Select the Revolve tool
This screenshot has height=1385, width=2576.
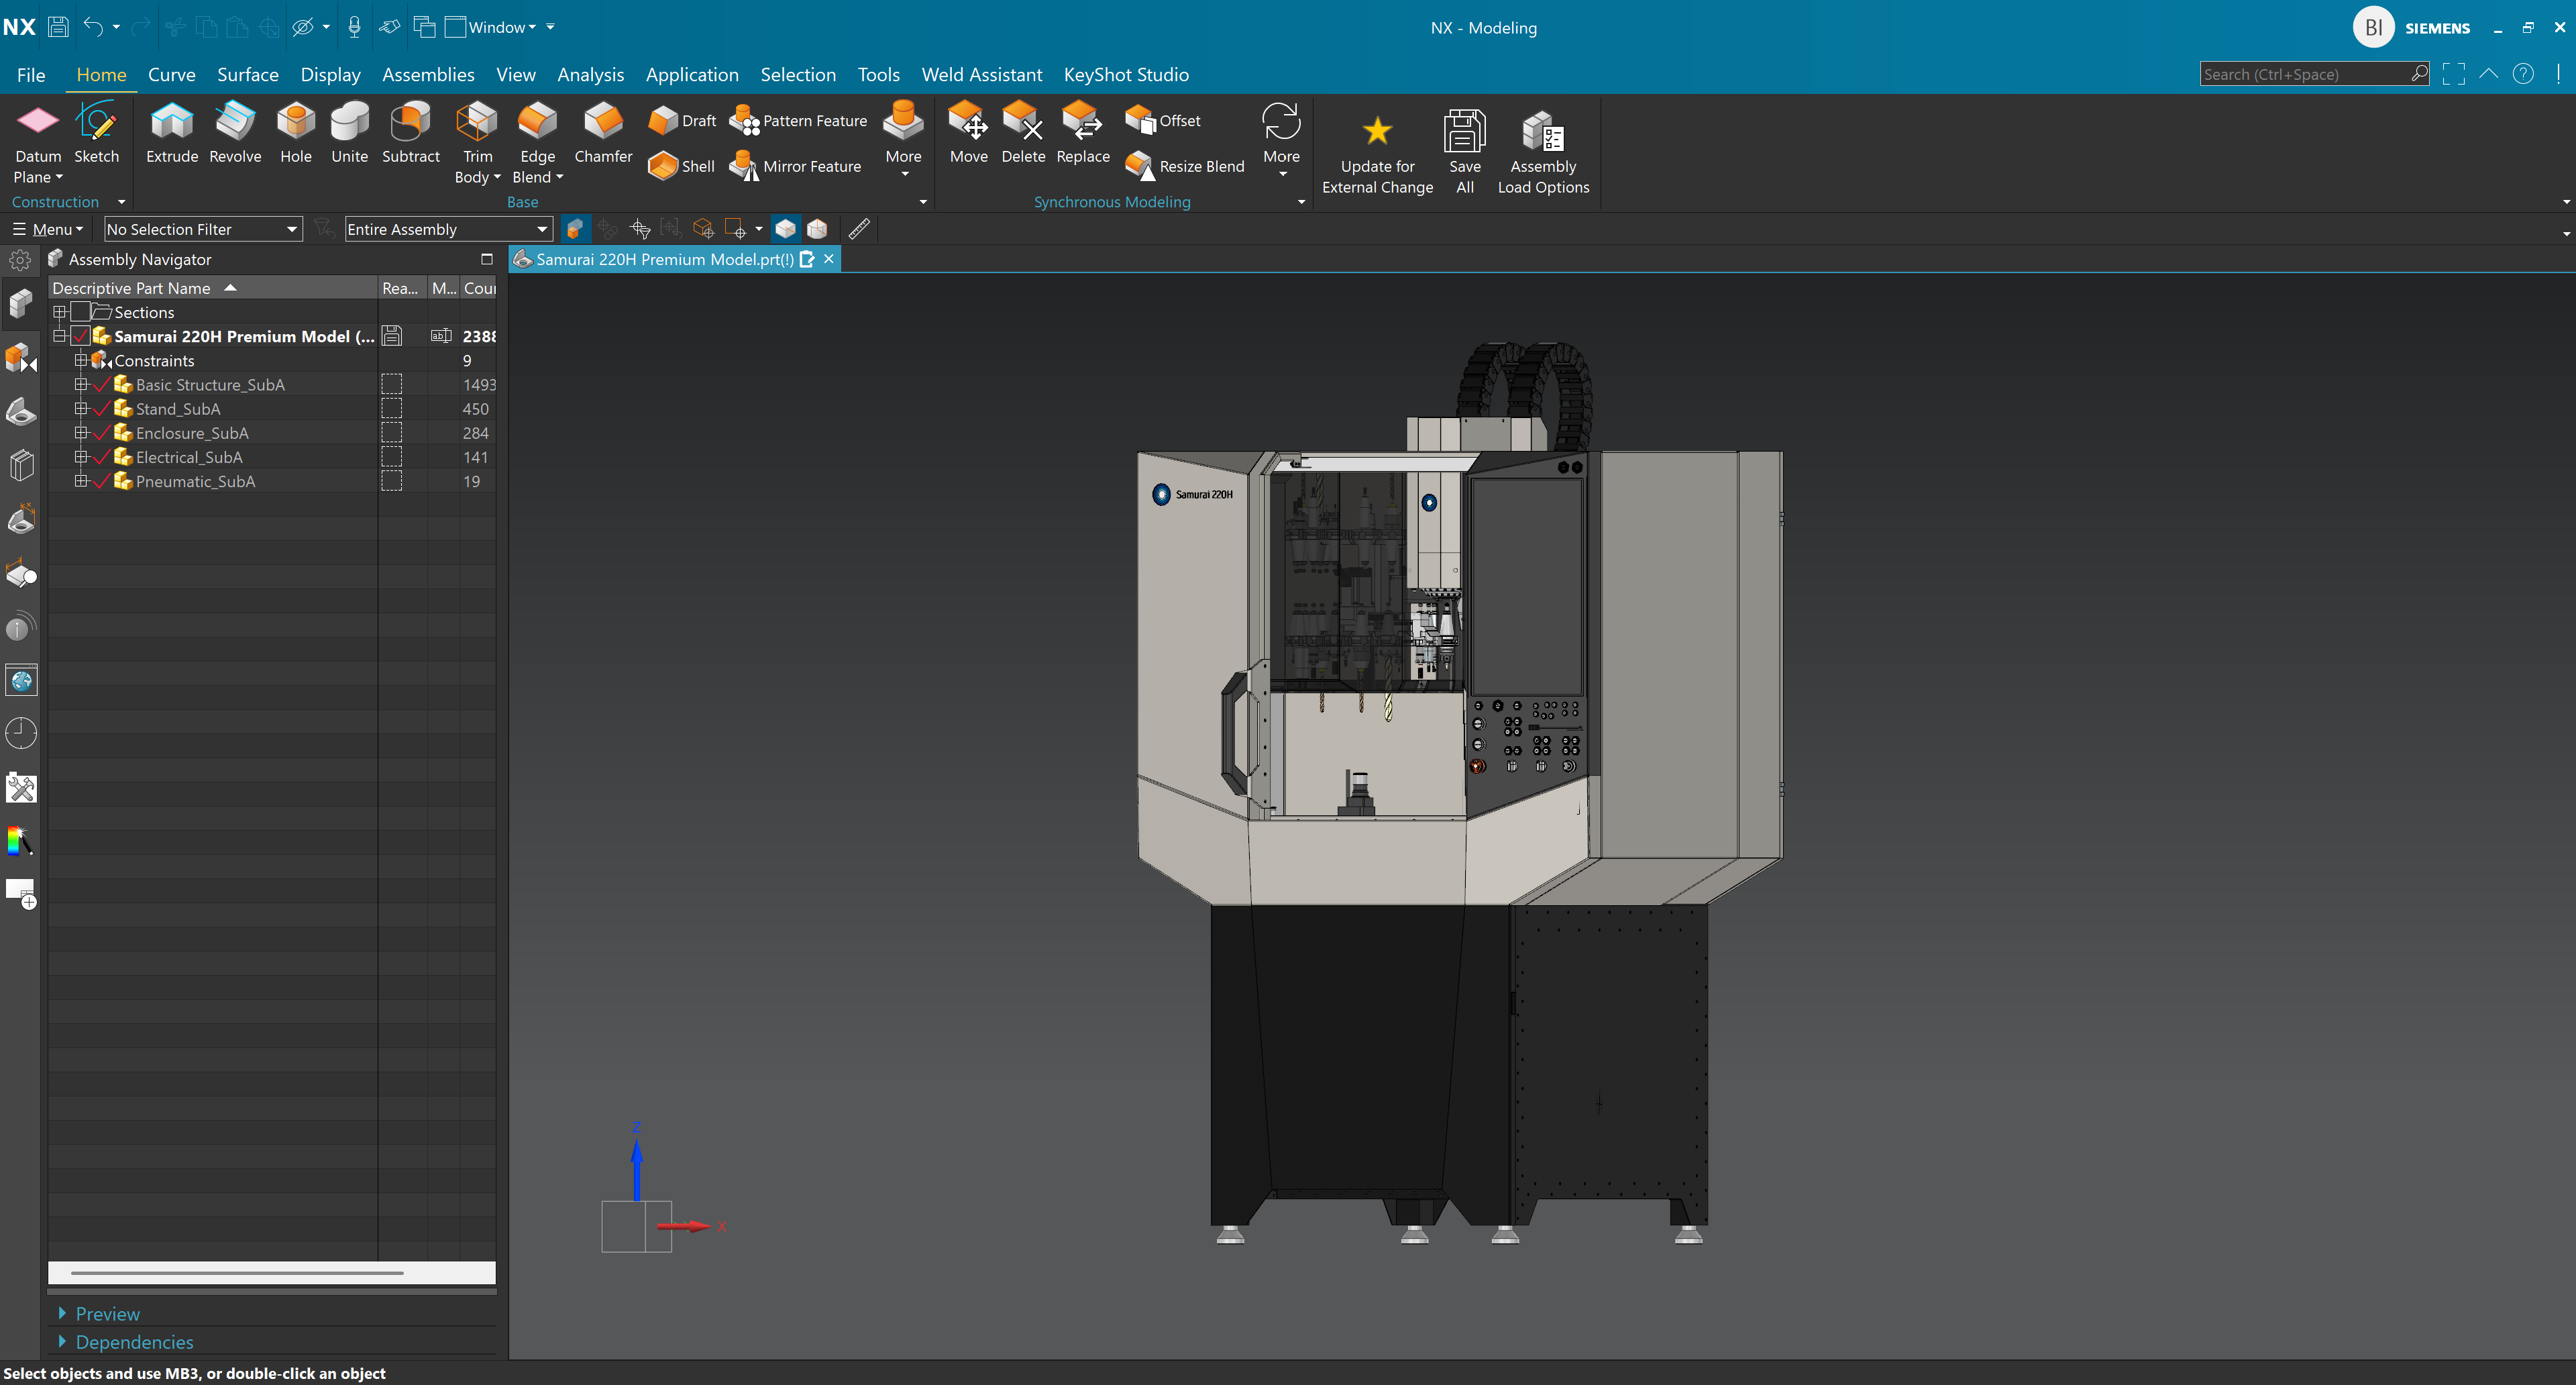pyautogui.click(x=235, y=131)
